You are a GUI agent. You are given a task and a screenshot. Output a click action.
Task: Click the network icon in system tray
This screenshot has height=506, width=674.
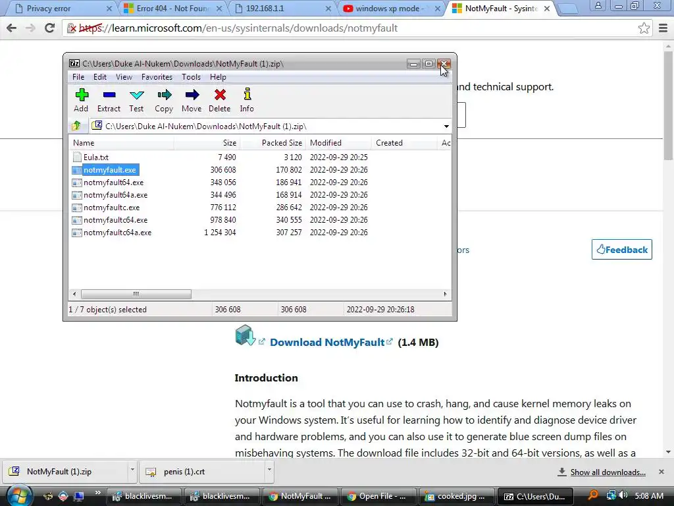point(611,495)
